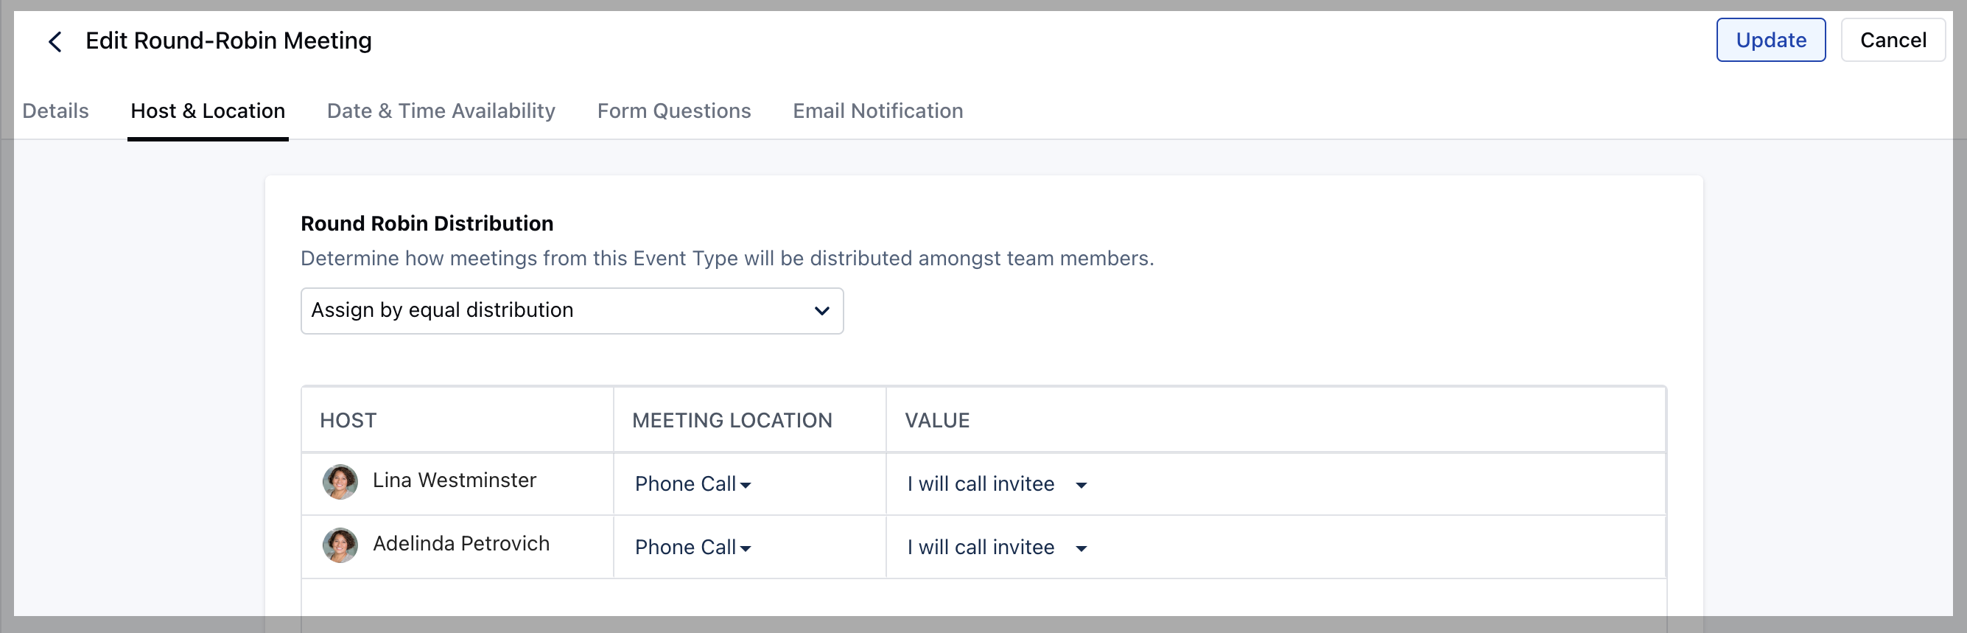Image resolution: width=1967 pixels, height=633 pixels.
Task: Click the back arrow icon
Action: point(55,41)
